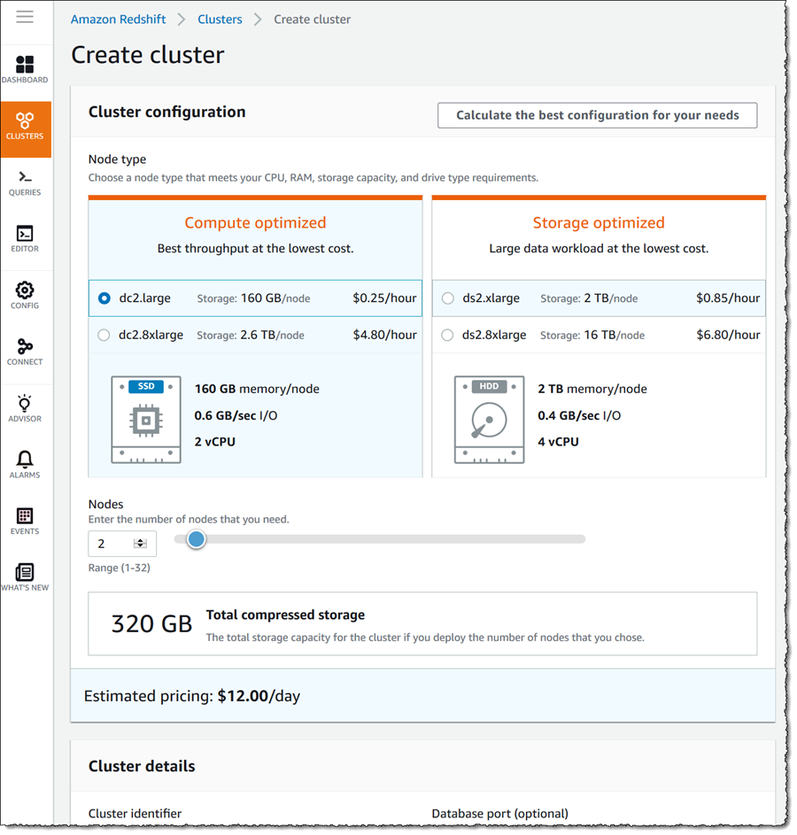Click the Nodes count input field
The width and height of the screenshot is (797, 835).
pos(122,544)
